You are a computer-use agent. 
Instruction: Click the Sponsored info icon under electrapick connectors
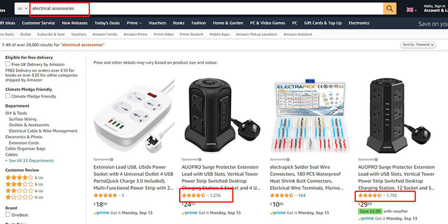pyautogui.click(x=288, y=160)
